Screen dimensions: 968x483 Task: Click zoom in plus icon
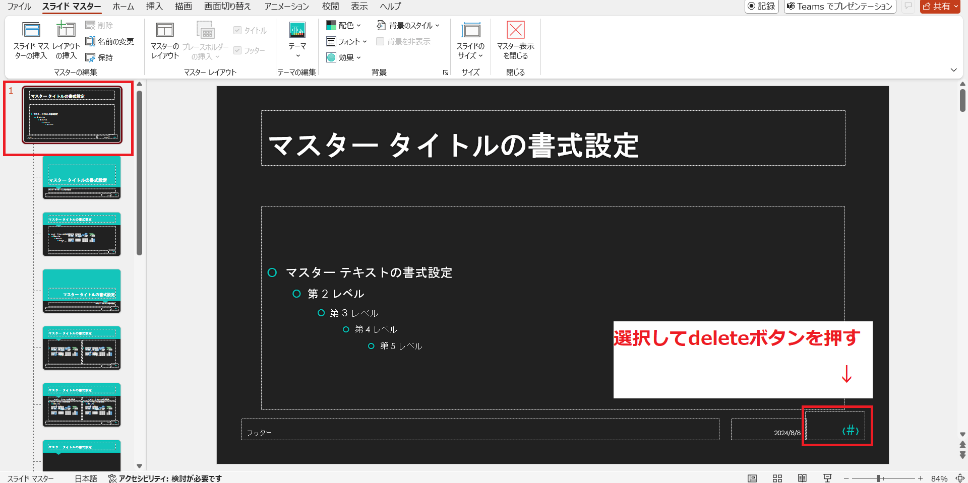click(x=920, y=478)
